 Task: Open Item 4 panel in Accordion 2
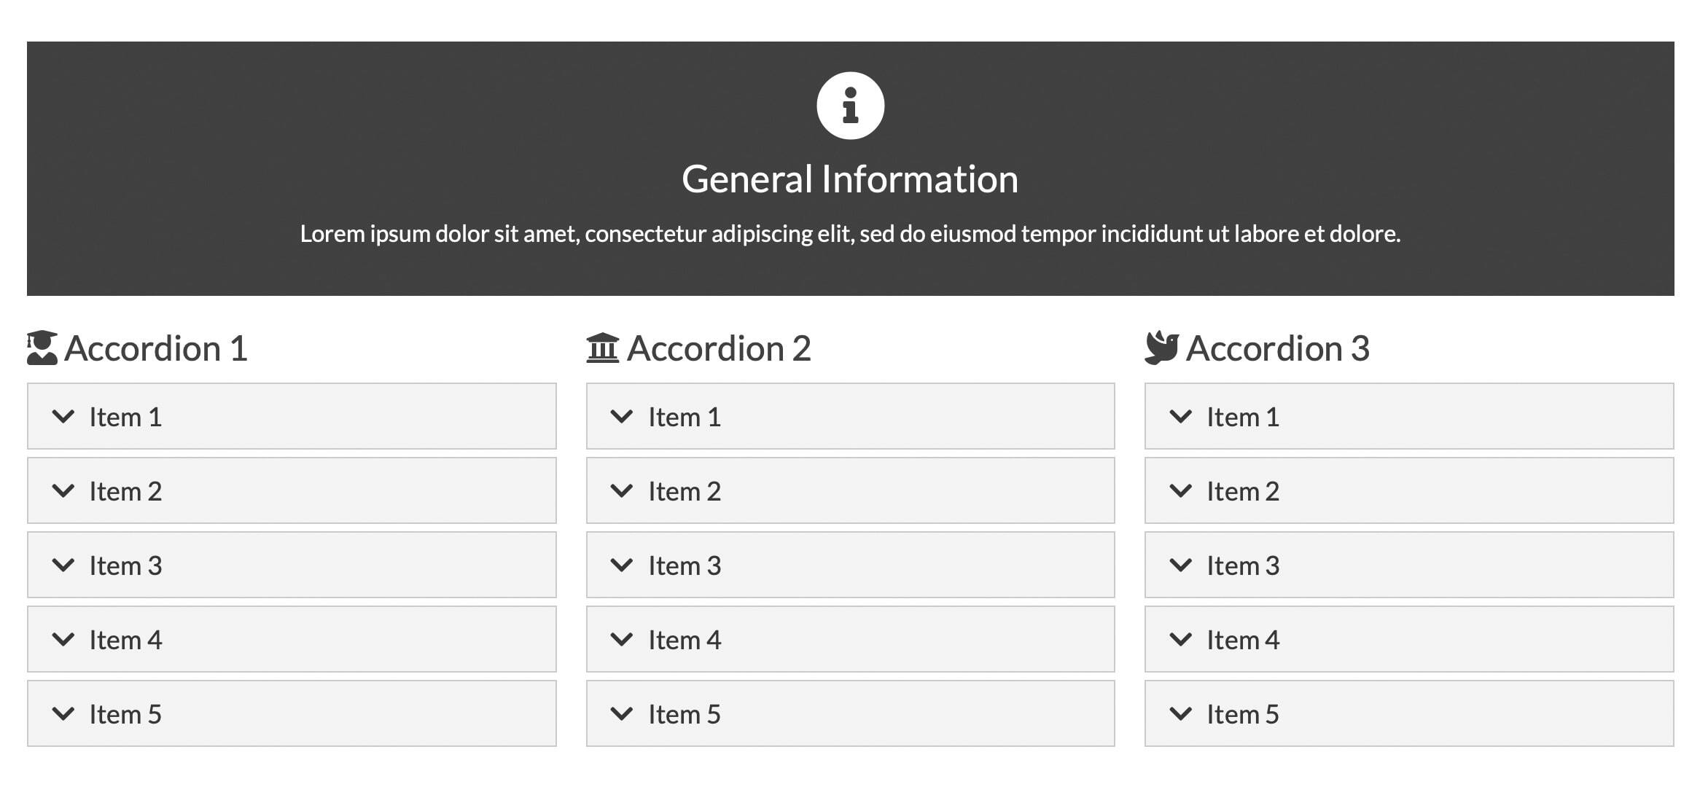[x=850, y=640]
